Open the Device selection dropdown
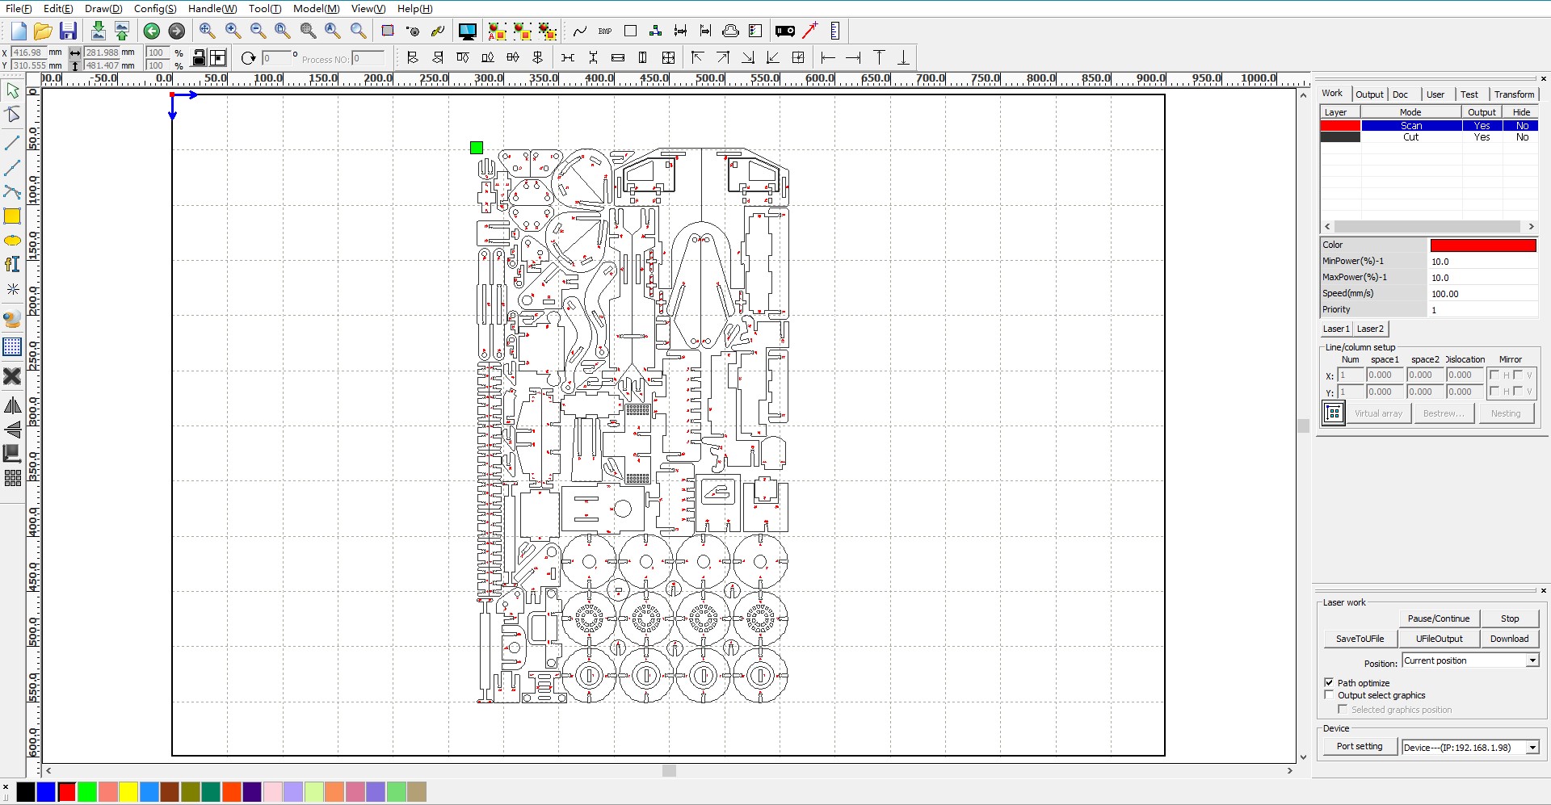 click(1532, 747)
